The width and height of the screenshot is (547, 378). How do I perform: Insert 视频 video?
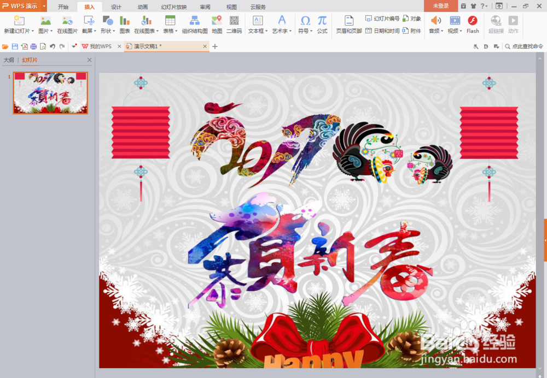click(x=455, y=21)
